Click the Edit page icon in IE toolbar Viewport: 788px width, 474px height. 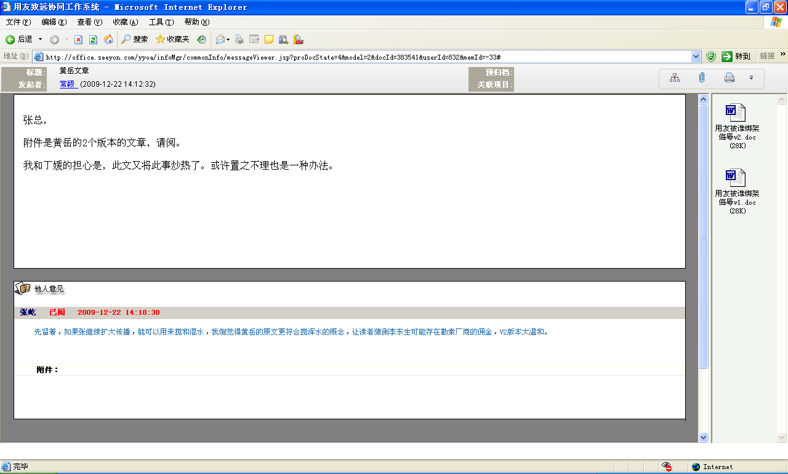point(254,39)
